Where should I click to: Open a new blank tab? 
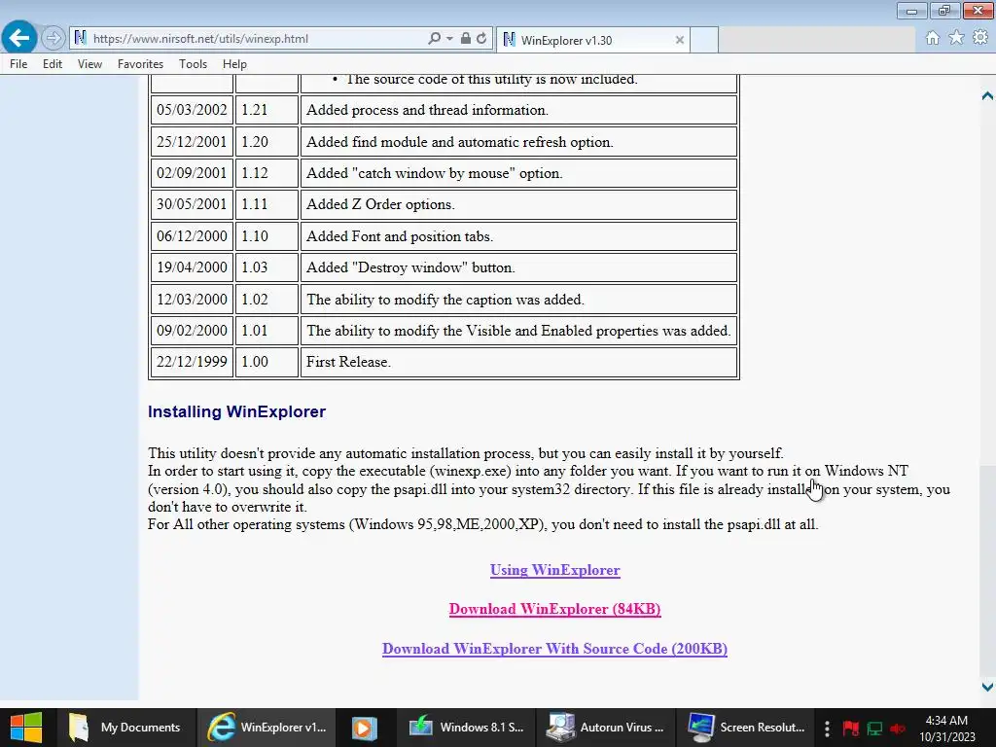[x=704, y=39]
